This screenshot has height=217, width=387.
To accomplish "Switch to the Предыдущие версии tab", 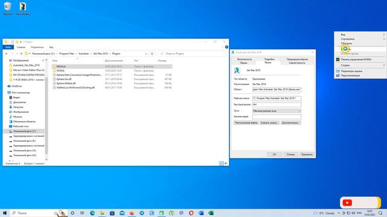I will tap(297, 59).
